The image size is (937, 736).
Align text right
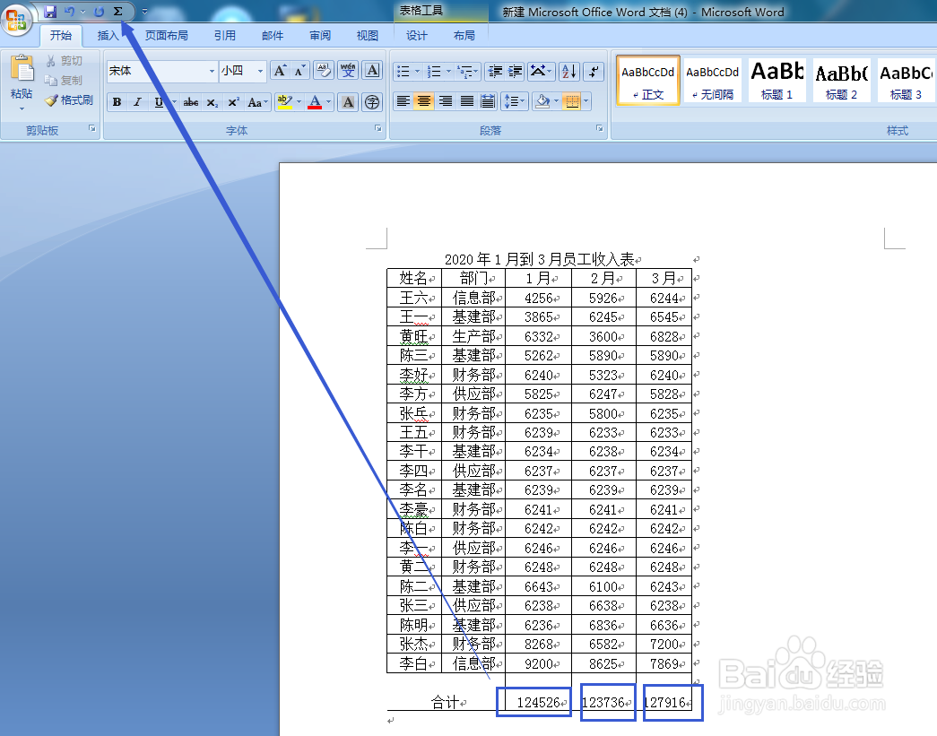tap(446, 101)
